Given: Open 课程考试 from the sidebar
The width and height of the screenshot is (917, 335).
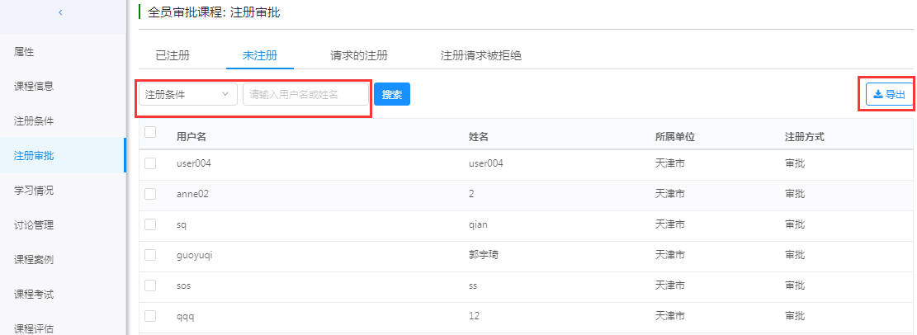Looking at the screenshot, I should click(34, 294).
